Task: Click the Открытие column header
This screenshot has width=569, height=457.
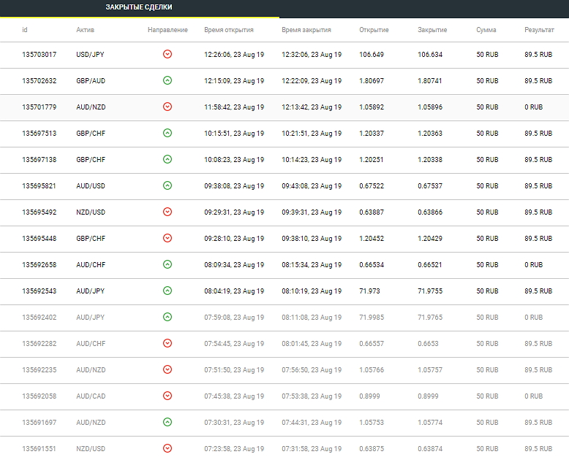Action: coord(374,30)
